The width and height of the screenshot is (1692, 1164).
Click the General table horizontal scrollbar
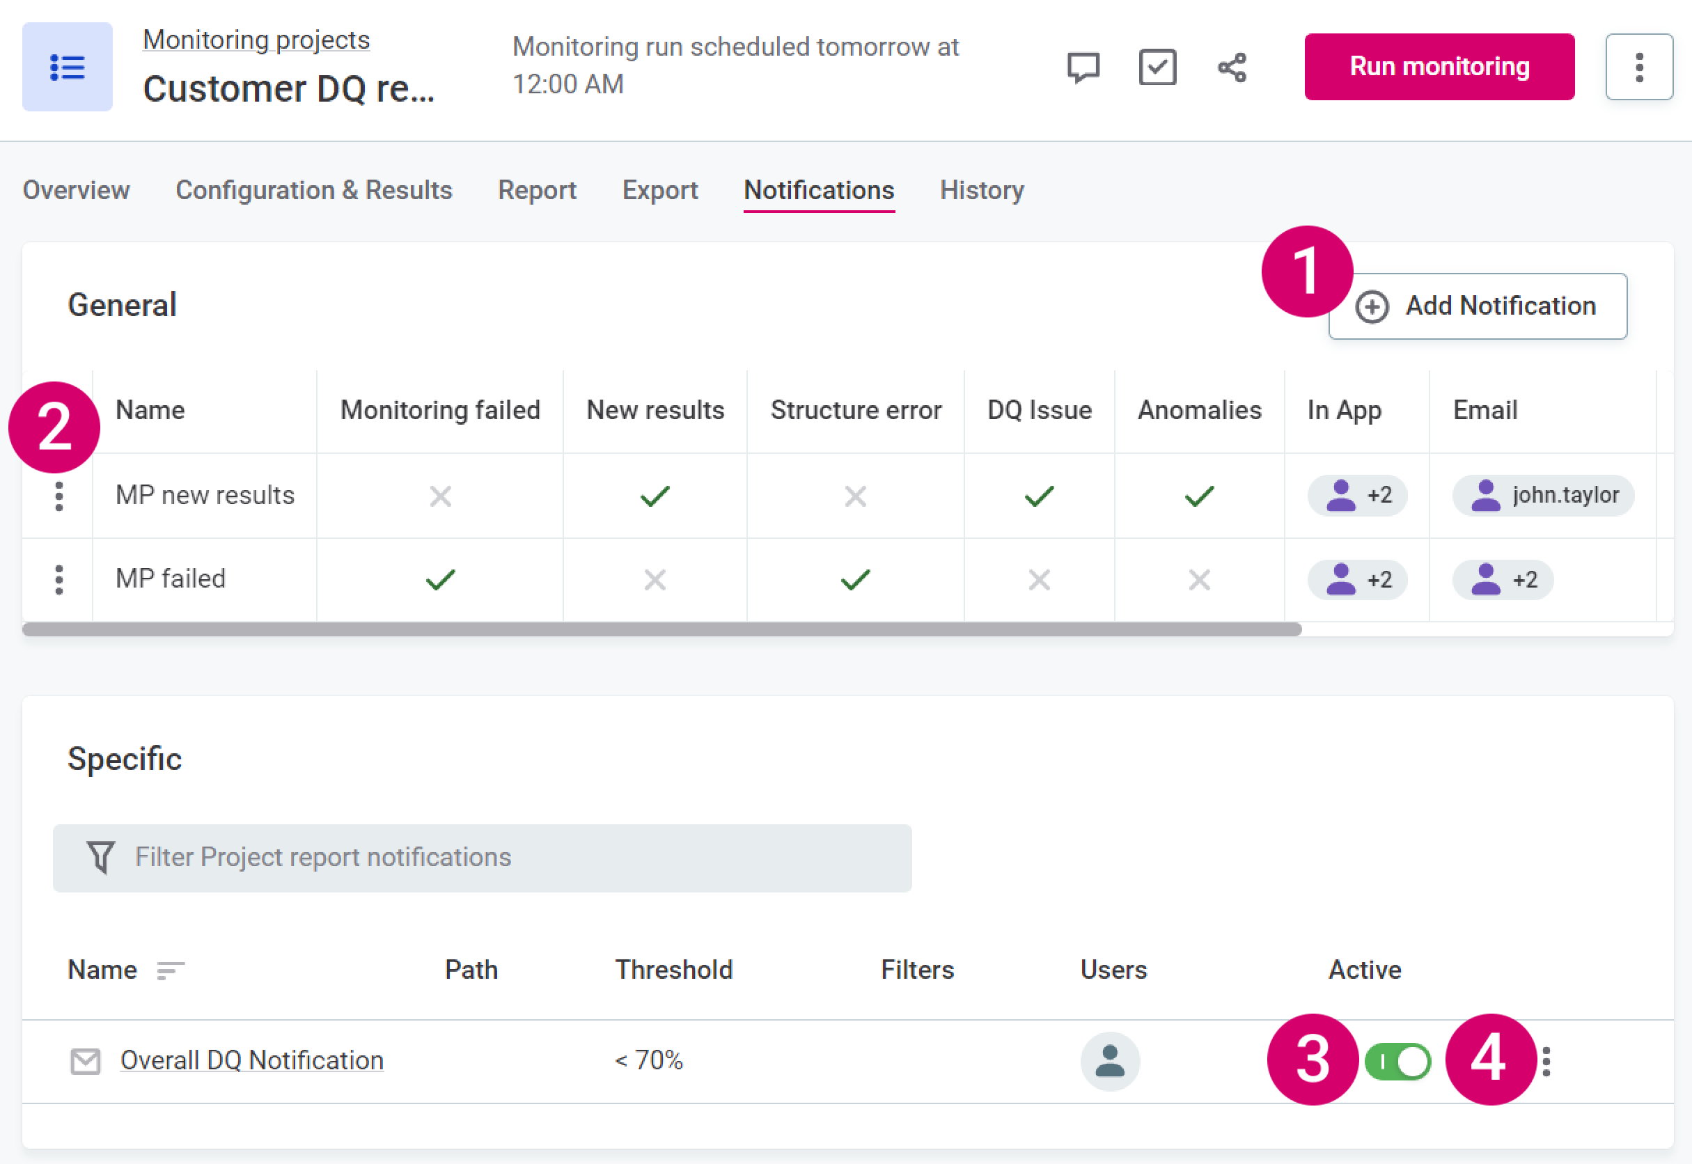[x=661, y=629]
